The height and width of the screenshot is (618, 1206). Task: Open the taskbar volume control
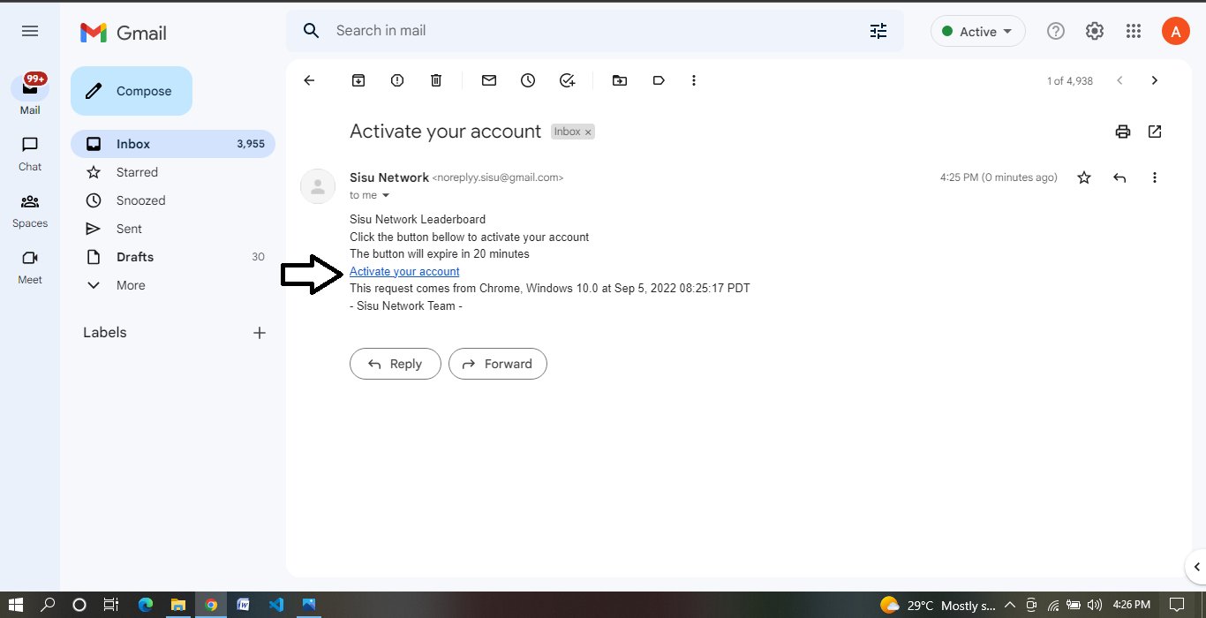(x=1095, y=605)
